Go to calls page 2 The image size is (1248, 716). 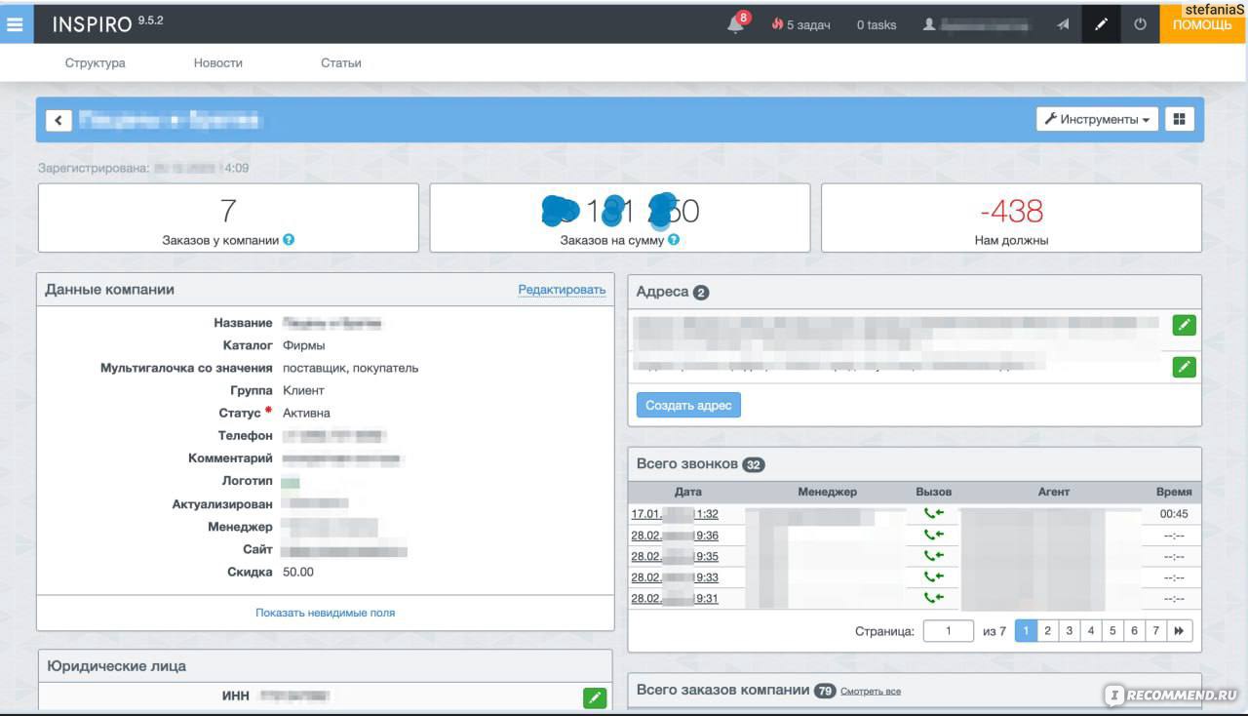1047,631
